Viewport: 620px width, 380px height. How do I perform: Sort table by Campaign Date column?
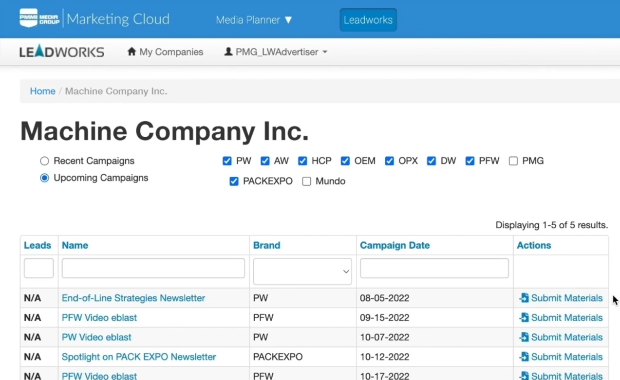395,245
